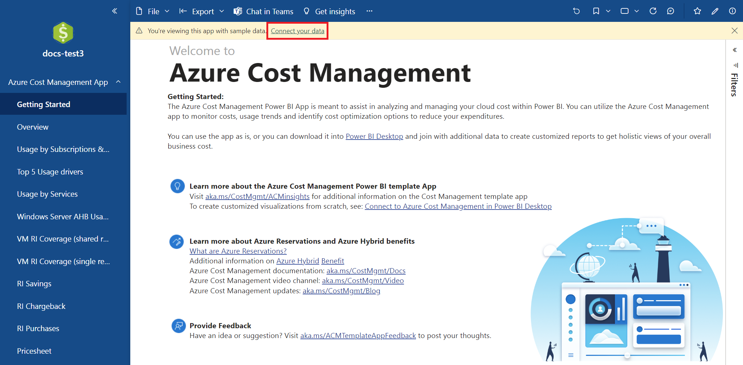743x365 pixels.
Task: Collapse the Azure Cost Management App section
Action: (x=118, y=82)
